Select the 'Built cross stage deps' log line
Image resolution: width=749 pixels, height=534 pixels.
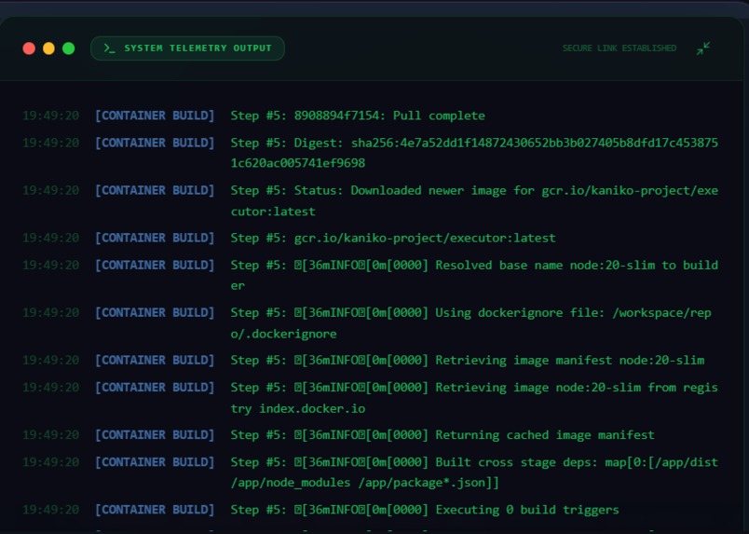[x=371, y=472]
